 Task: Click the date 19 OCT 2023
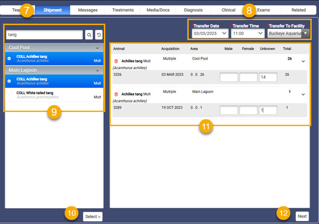tap(172, 107)
